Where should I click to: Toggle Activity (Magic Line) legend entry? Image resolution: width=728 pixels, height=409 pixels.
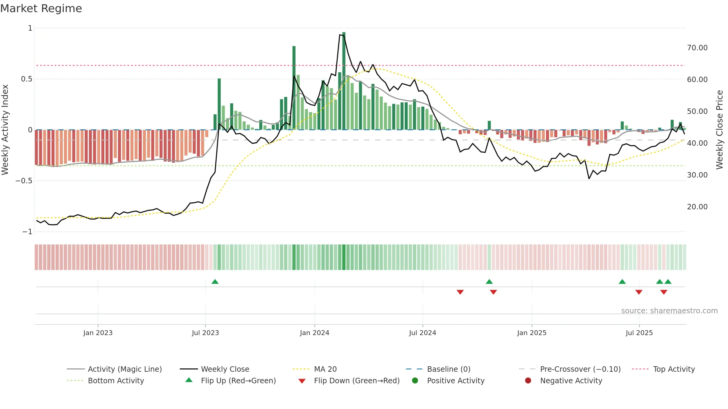click(x=114, y=369)
